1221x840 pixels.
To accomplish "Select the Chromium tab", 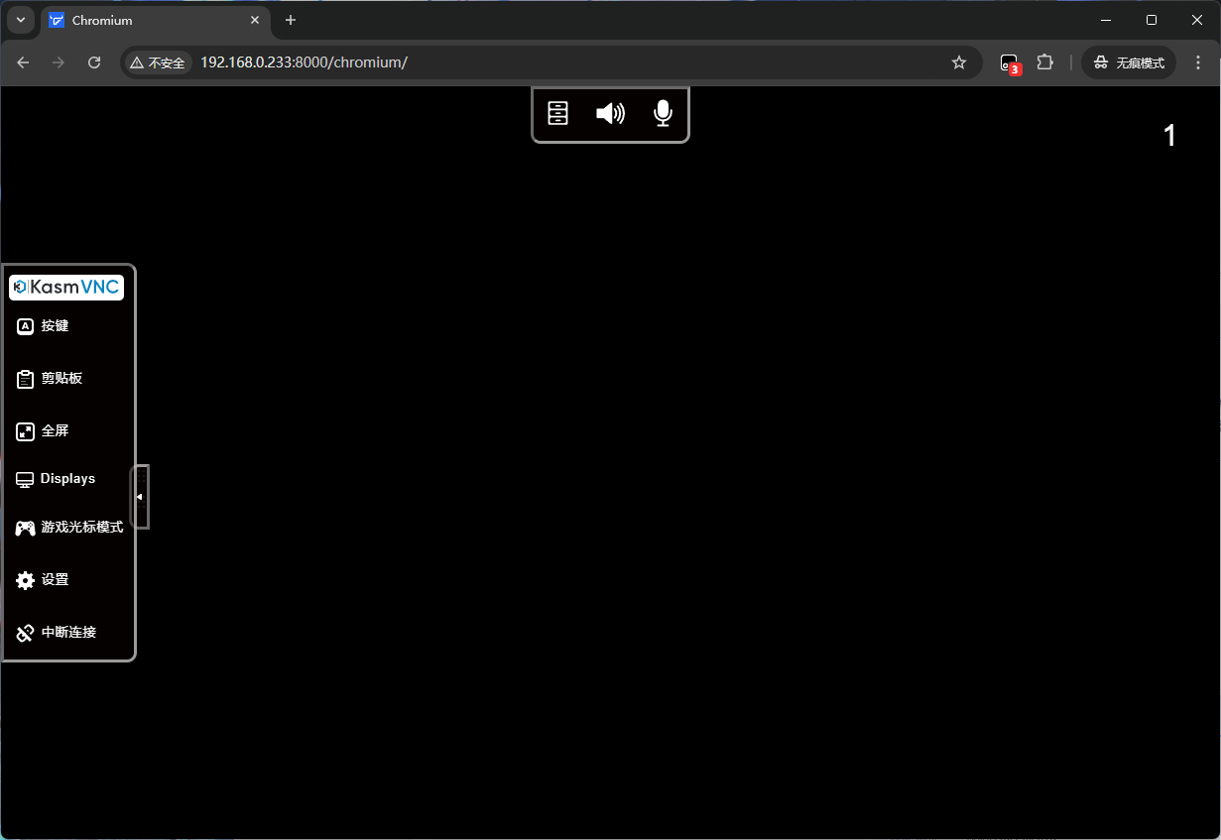I will (155, 21).
